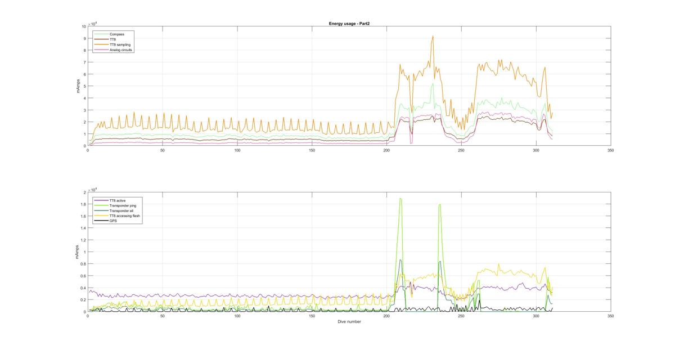Click the y-axis tick '7' on upper plot

(85, 62)
